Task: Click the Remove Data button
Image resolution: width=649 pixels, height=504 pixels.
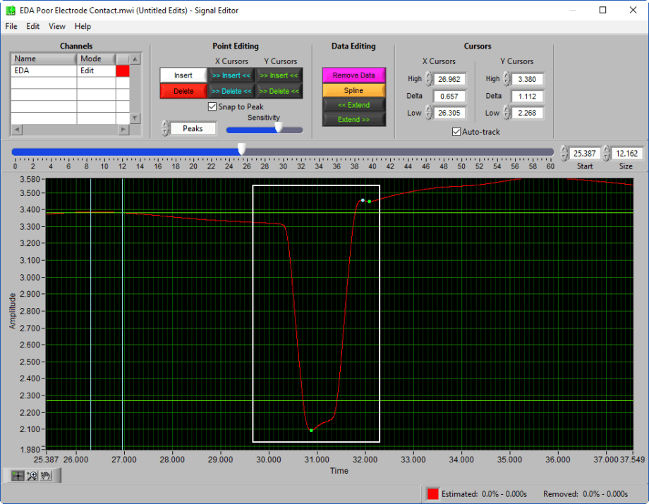Action: pos(353,74)
